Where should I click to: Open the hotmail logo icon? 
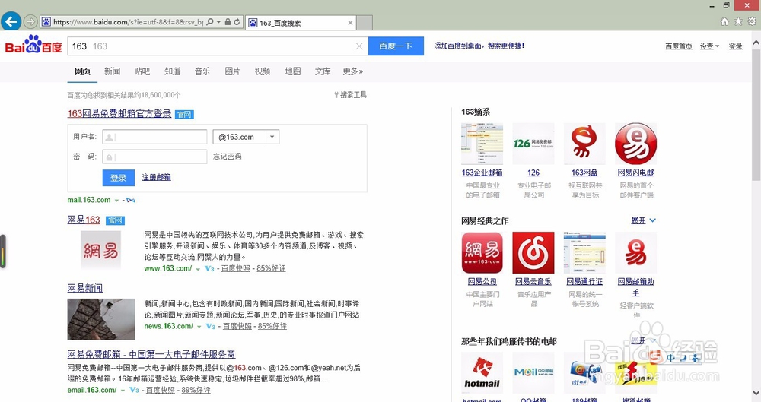[x=482, y=373]
